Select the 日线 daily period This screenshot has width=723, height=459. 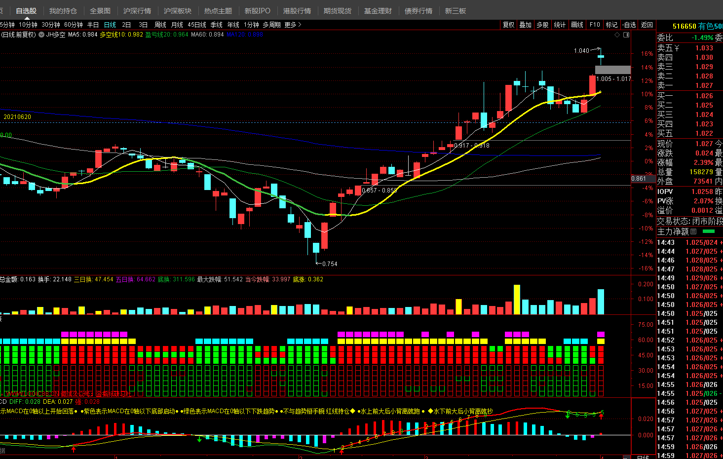point(110,25)
